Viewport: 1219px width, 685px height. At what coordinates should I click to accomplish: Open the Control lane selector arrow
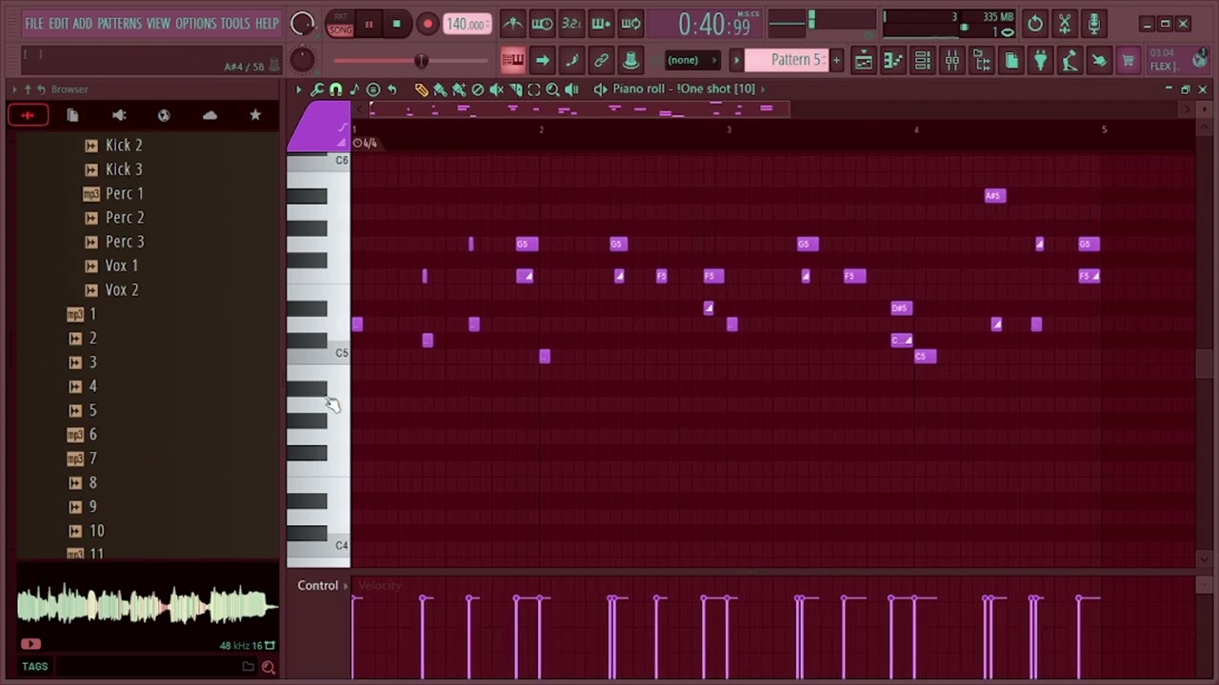[x=347, y=586]
